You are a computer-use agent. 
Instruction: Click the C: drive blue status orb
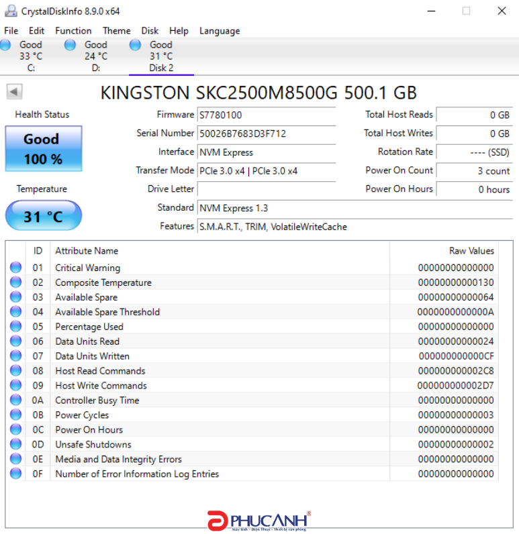[5, 45]
